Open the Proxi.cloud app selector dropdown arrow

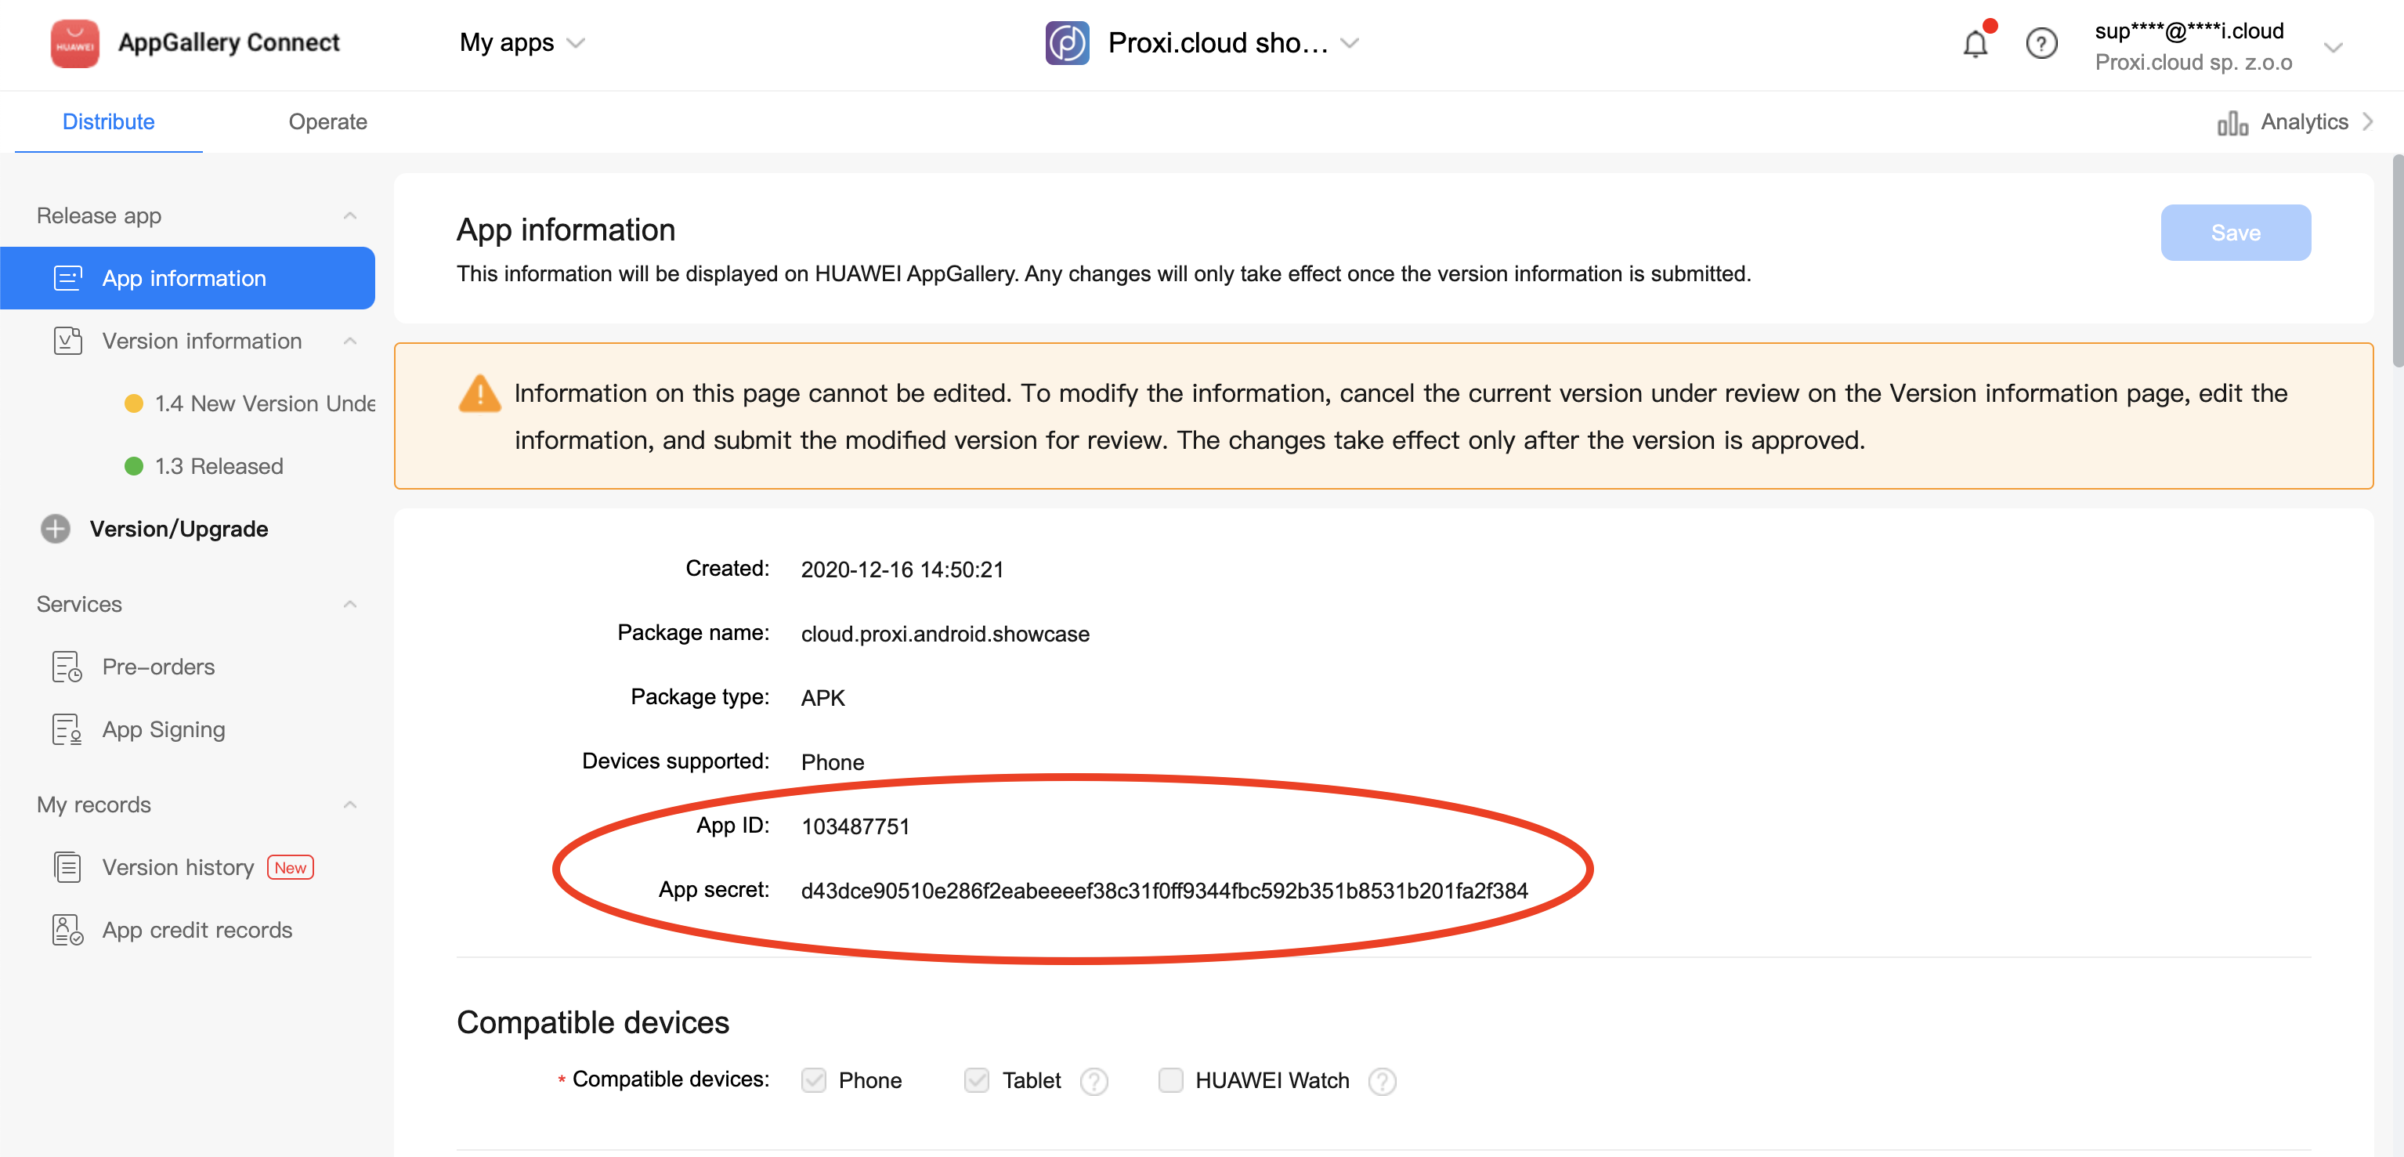(x=1350, y=43)
